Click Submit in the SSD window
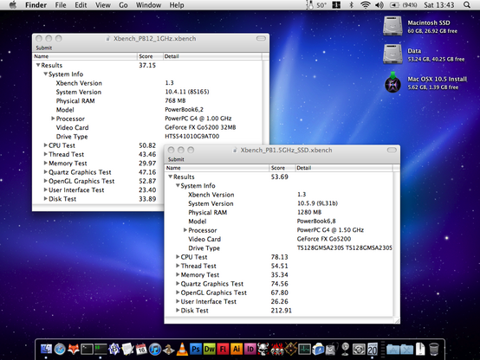This screenshot has height=360, width=480. tap(176, 159)
